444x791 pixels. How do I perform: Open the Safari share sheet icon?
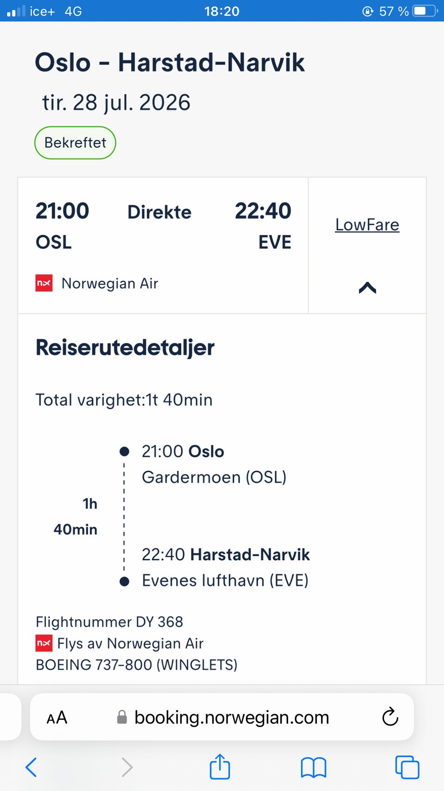point(220,766)
